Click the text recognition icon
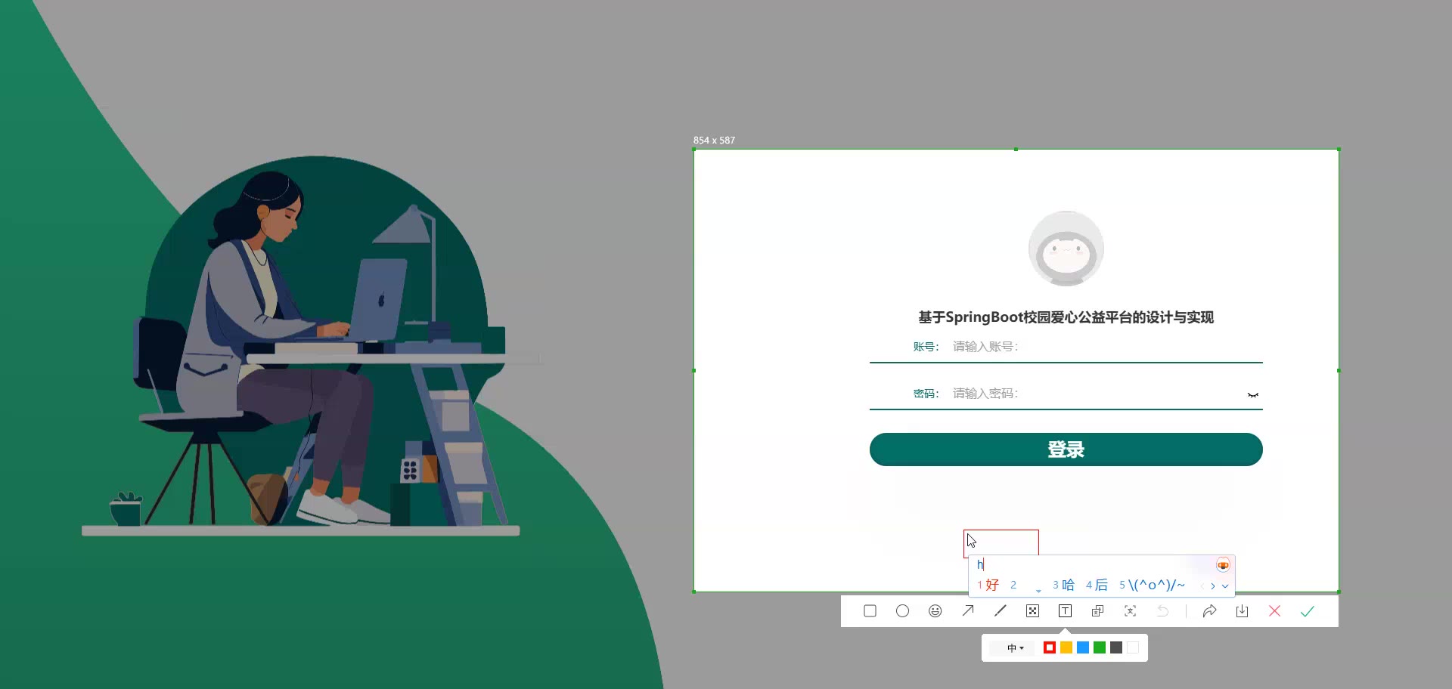Viewport: 1452px width, 689px height. pyautogui.click(x=1131, y=611)
